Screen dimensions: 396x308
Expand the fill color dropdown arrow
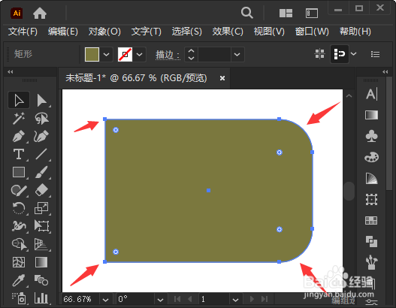[x=106, y=54]
